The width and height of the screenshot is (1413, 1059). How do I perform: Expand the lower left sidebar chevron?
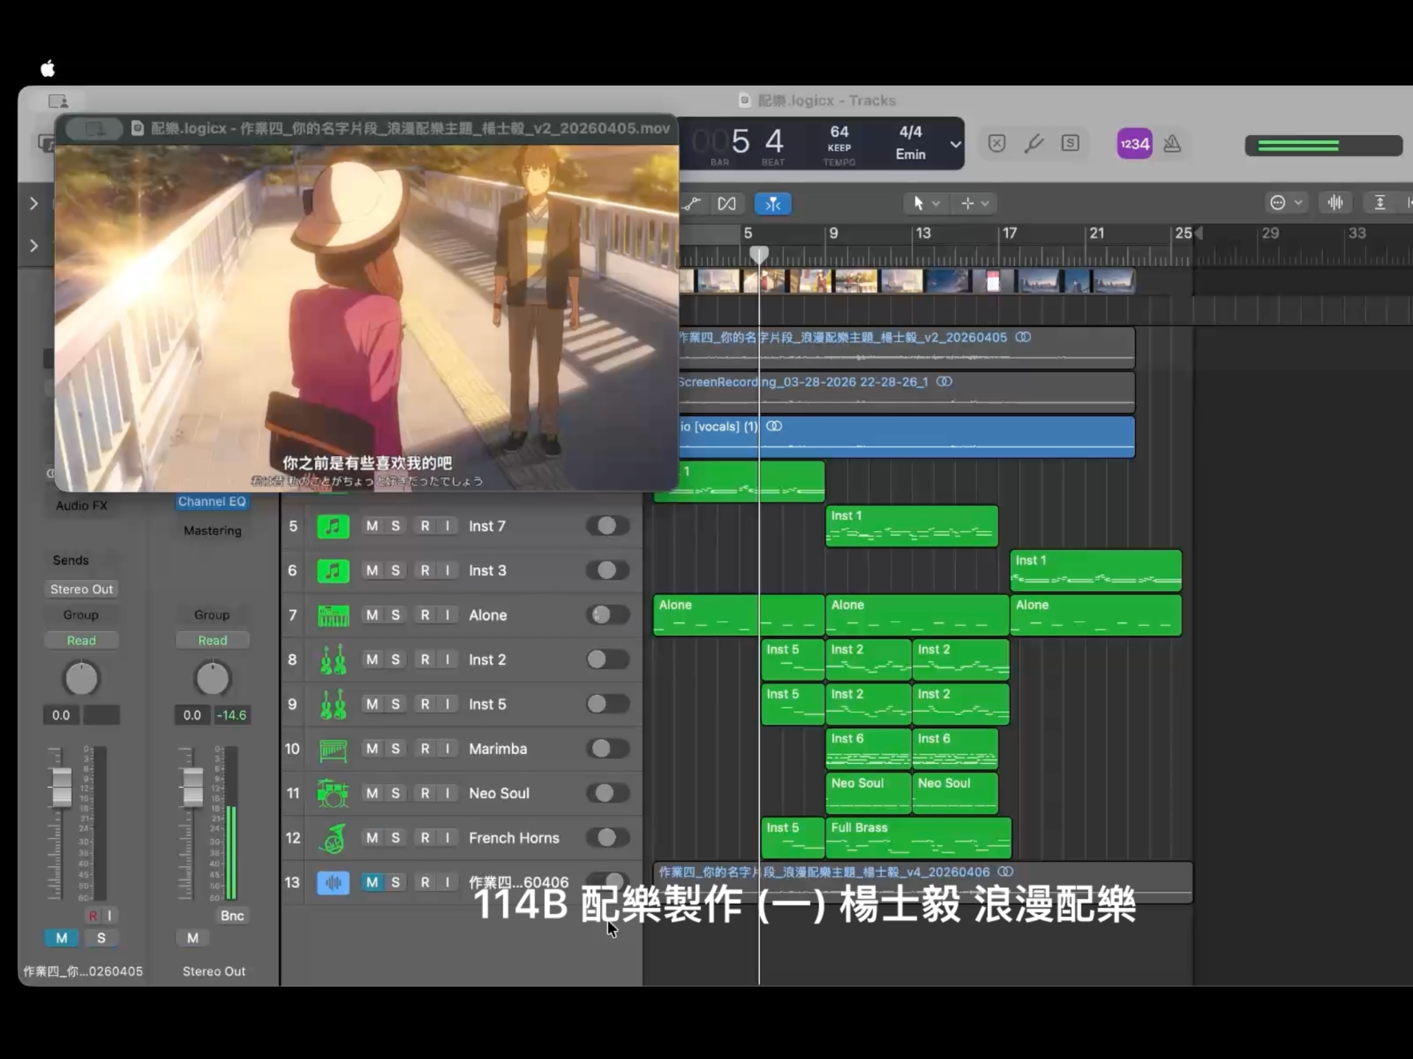[34, 246]
